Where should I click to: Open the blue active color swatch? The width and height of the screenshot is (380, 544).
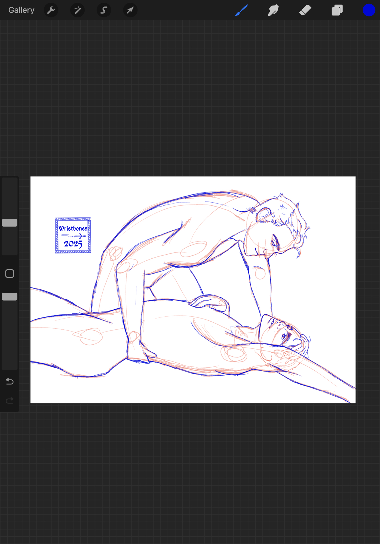click(369, 10)
